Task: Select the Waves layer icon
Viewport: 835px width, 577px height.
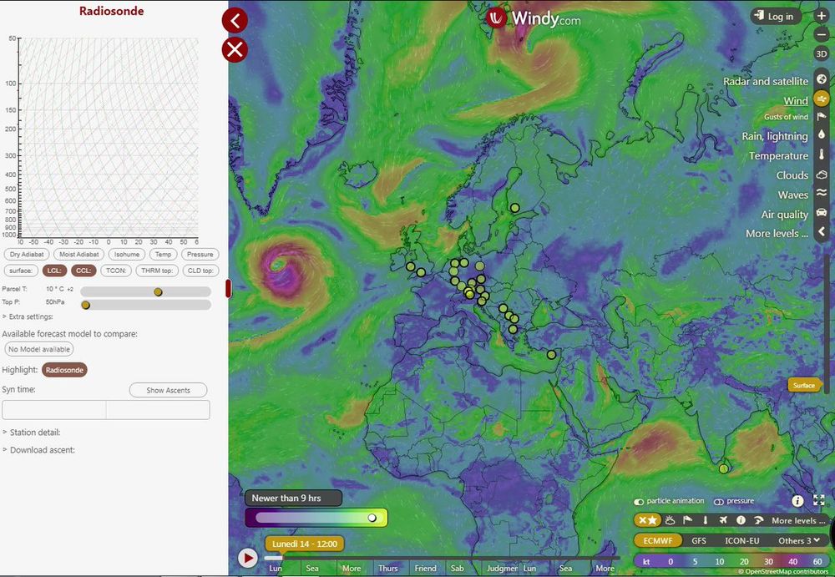Action: coord(821,194)
